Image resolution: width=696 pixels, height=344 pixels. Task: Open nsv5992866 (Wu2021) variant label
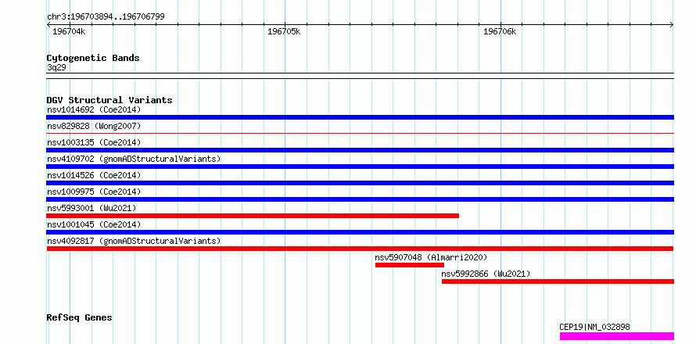(486, 274)
